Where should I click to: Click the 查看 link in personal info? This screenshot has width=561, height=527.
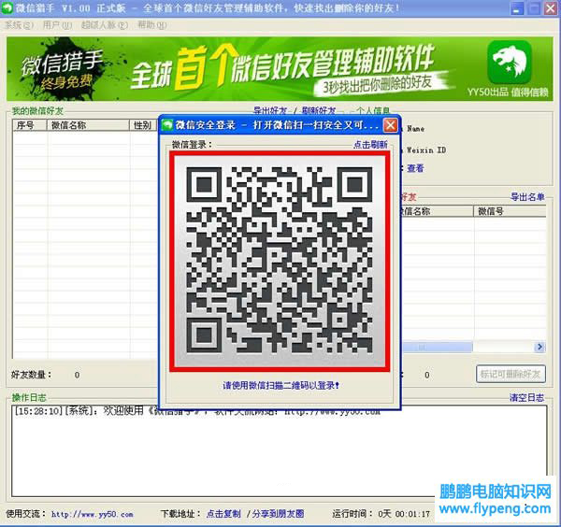click(415, 168)
